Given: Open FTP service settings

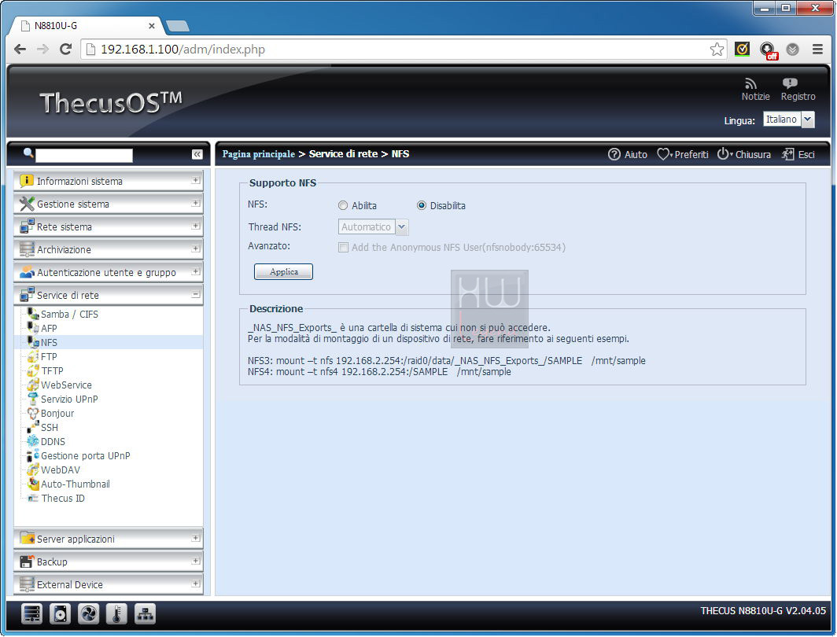Looking at the screenshot, I should click(49, 356).
